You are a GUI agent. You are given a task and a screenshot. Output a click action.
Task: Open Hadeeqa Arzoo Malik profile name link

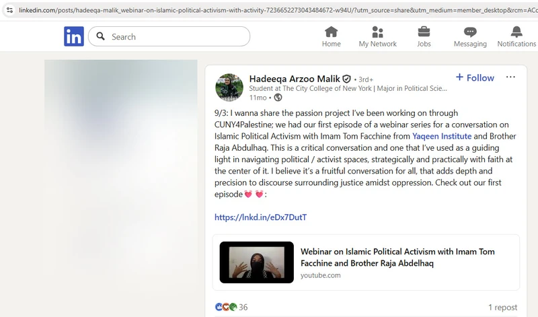click(x=295, y=79)
